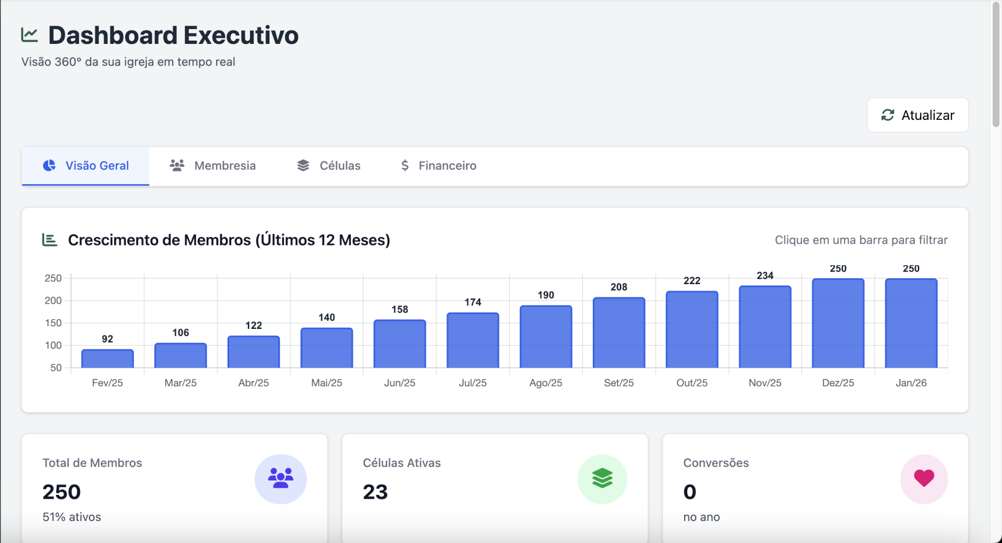Click the dollar icon on the Financeiro tab
The height and width of the screenshot is (543, 1002).
click(x=404, y=165)
